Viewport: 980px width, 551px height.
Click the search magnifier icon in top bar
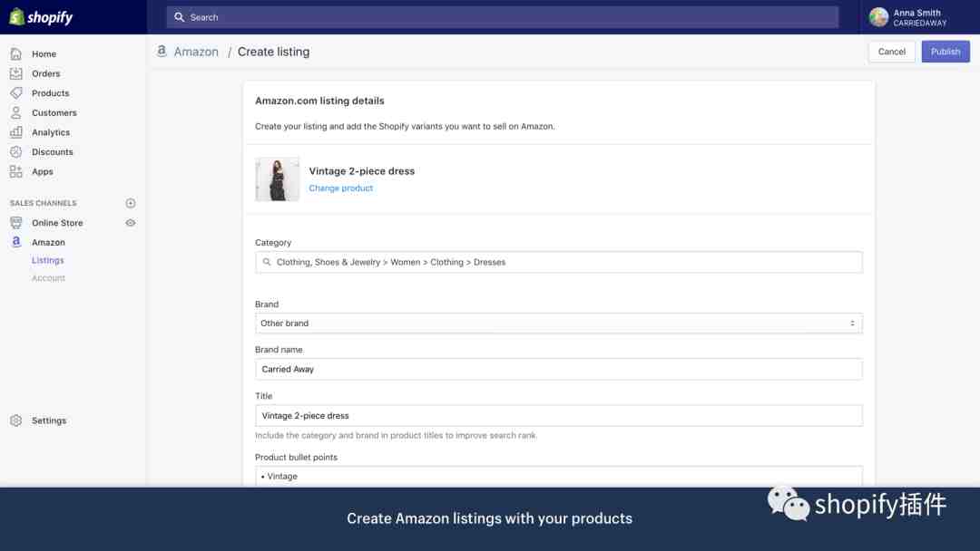[180, 17]
